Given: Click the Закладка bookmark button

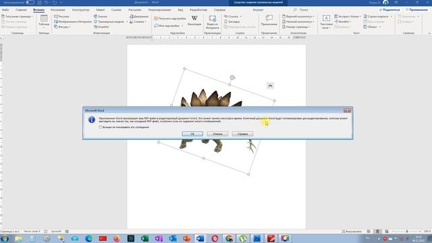Looking at the screenshot, I should [x=232, y=22].
